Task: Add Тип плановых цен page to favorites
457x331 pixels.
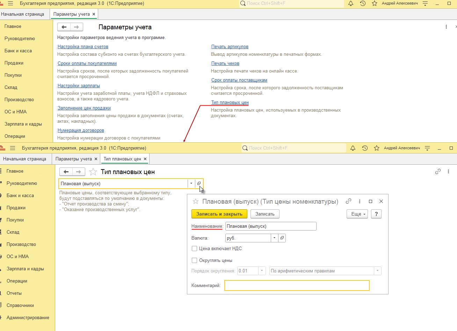Action: click(93, 172)
